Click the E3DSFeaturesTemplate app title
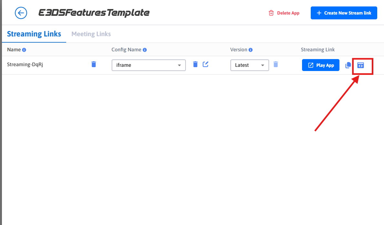The height and width of the screenshot is (225, 384). (x=94, y=13)
